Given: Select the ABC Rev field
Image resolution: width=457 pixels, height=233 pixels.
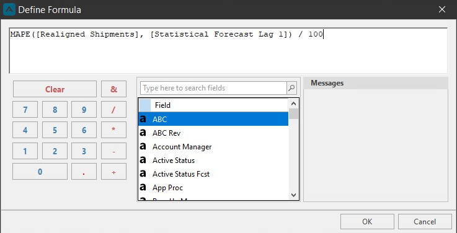Looking at the screenshot, I should tap(213, 133).
